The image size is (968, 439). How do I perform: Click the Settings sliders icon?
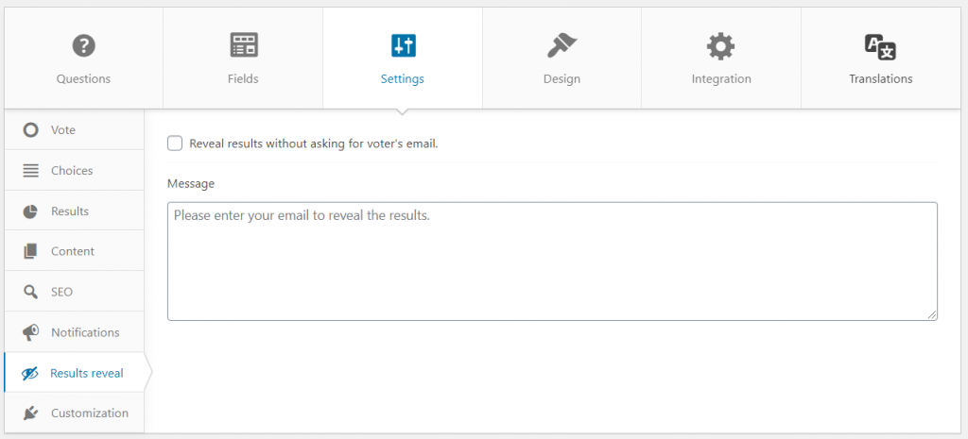pos(403,45)
